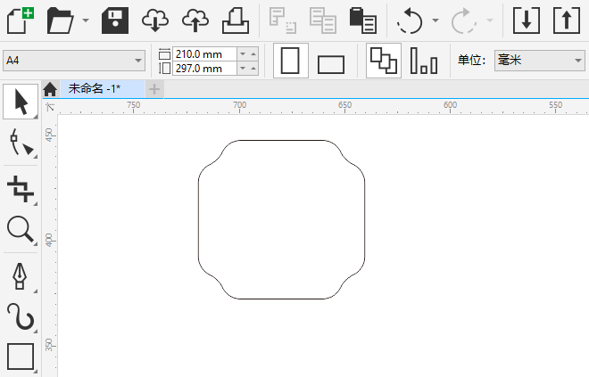The width and height of the screenshot is (589, 377).
Task: Toggle the all pages layout button
Action: [384, 61]
